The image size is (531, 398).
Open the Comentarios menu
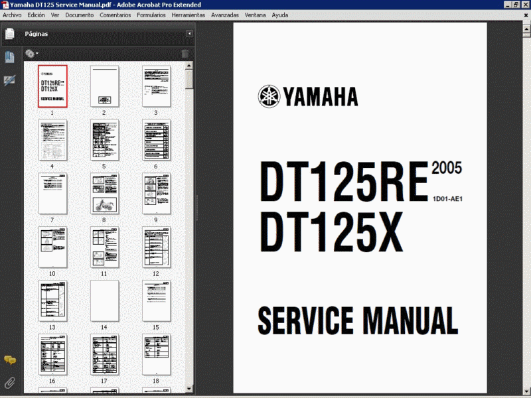[x=115, y=15]
